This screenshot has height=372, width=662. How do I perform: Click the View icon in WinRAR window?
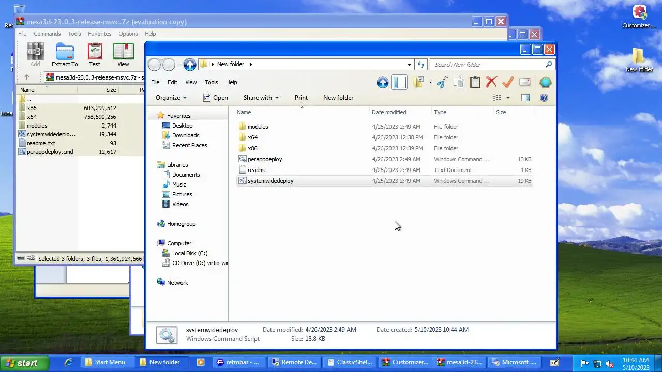(123, 55)
